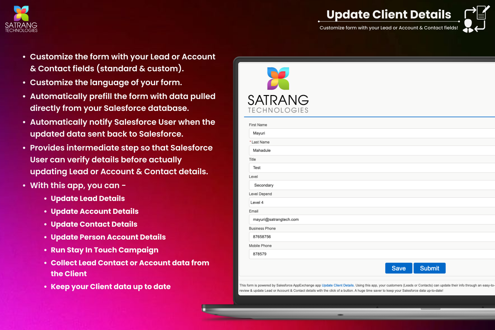Click the Satrang flower logo inside the form
Image resolution: width=495 pixels, height=330 pixels.
pos(278,79)
